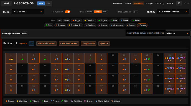191x106 pixels.
Task: Select REC in the Trigs selector
Action: click(105, 12)
